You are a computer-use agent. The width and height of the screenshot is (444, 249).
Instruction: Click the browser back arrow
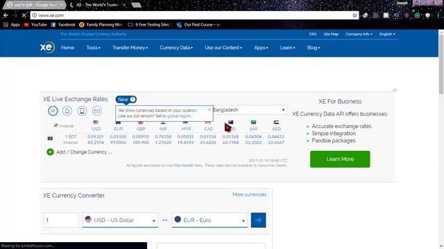click(x=6, y=15)
